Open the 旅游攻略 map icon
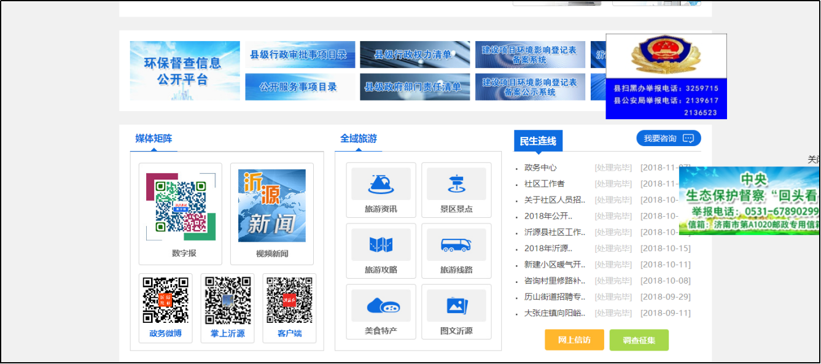The height and width of the screenshot is (364, 821). [x=381, y=245]
